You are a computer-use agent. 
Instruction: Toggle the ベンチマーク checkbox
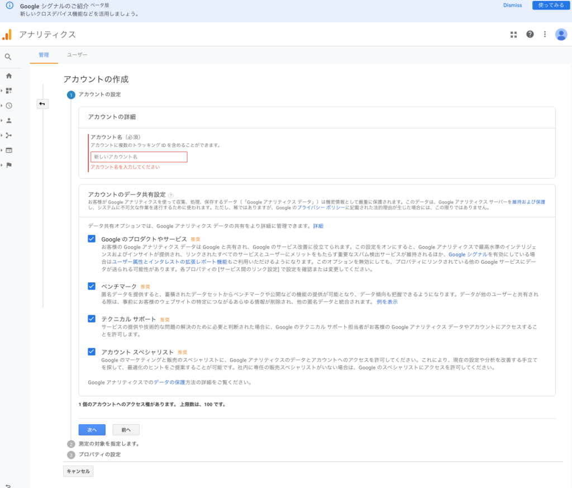pyautogui.click(x=92, y=286)
